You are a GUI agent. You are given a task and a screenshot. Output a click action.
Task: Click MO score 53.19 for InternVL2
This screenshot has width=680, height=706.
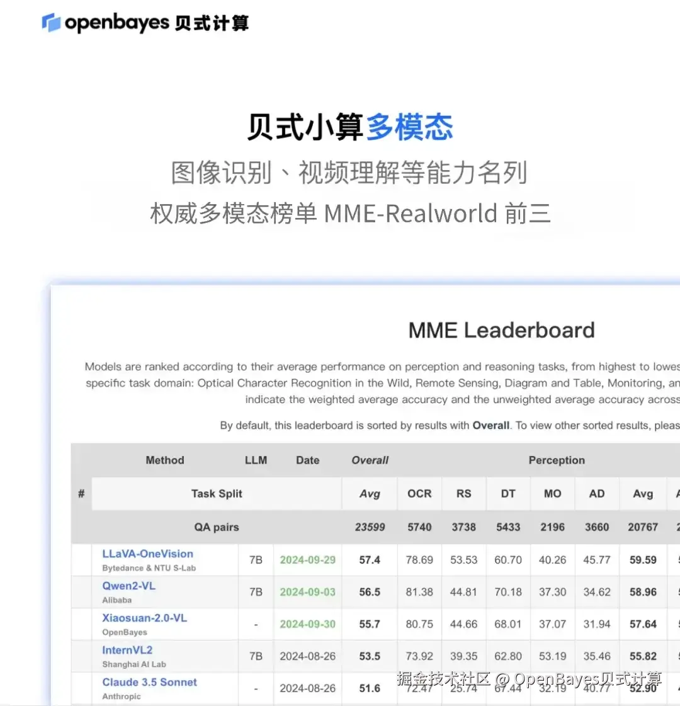553,656
